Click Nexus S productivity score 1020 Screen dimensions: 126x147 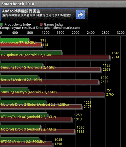pyautogui.click(x=105, y=78)
